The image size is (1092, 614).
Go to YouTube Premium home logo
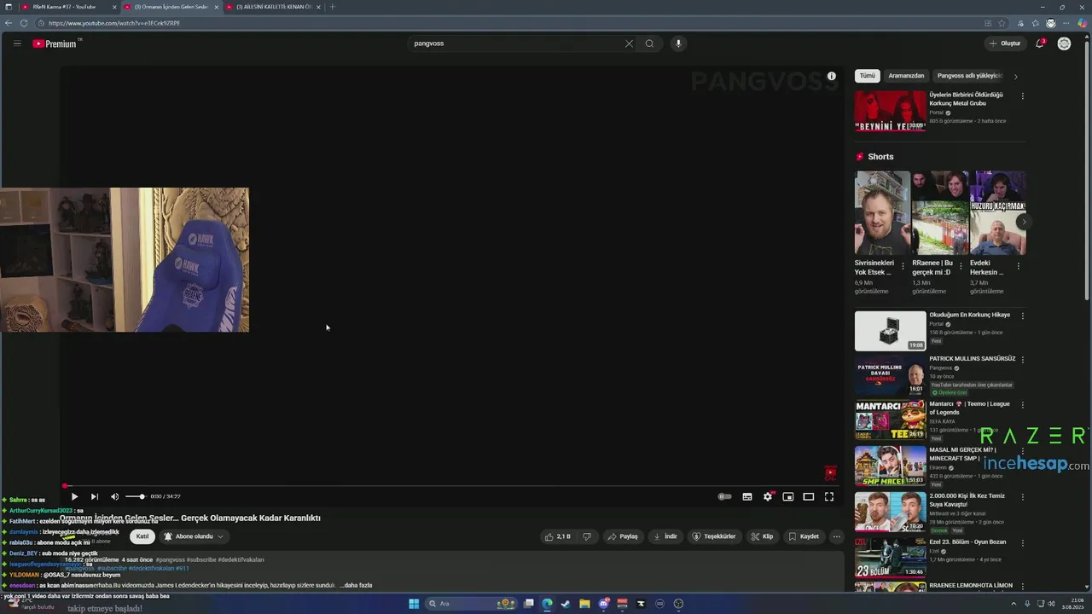(56, 43)
